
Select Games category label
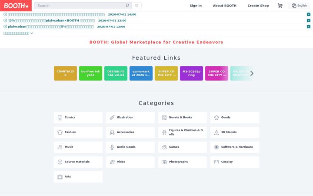(174, 147)
